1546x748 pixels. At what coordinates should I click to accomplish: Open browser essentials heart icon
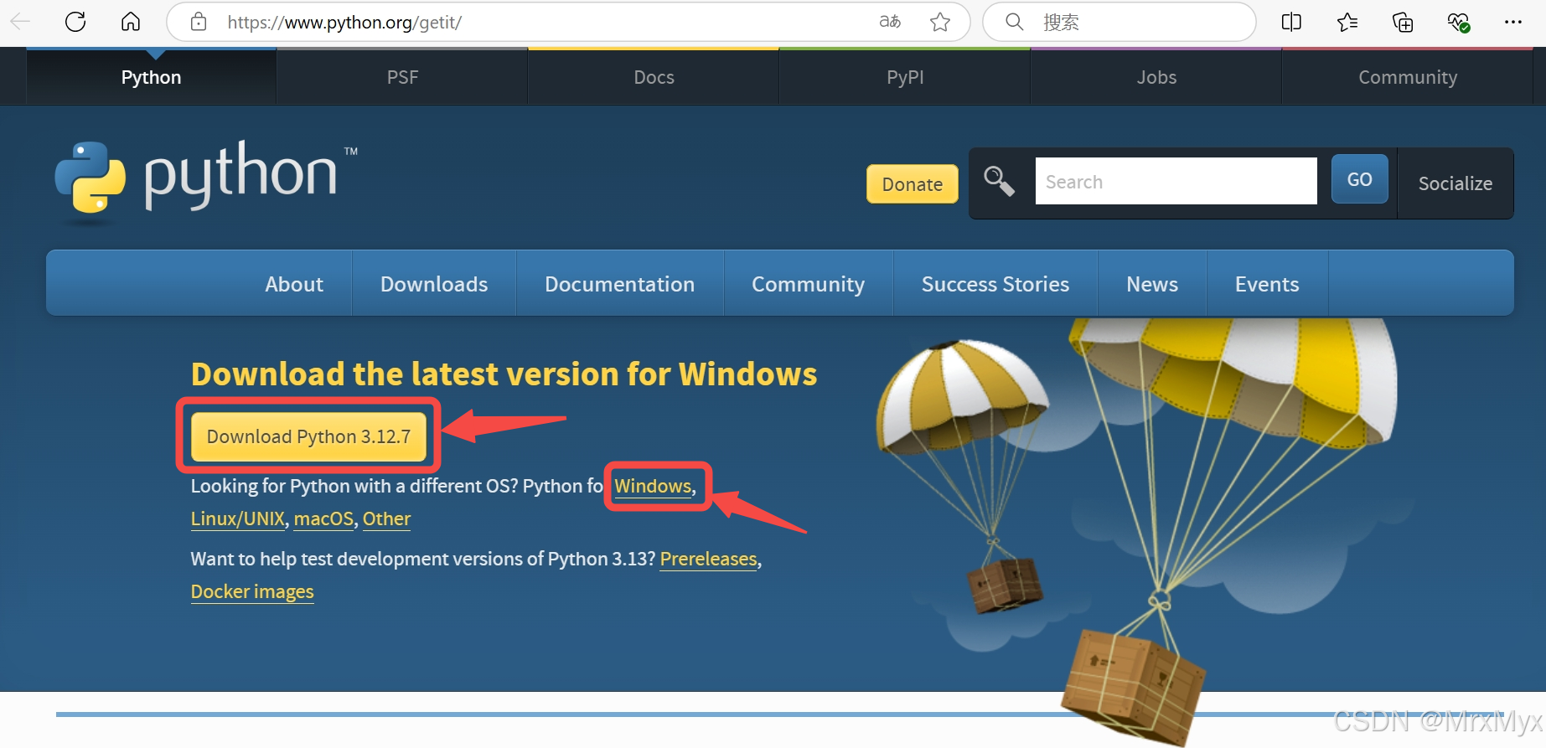point(1458,22)
